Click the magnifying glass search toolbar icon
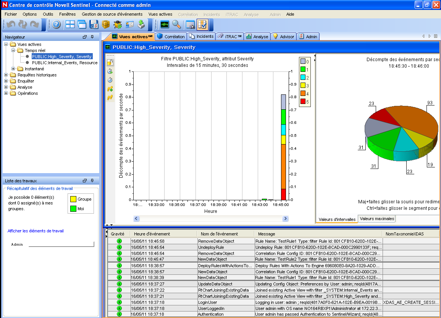Screen dimensions: 441x318 [x=176, y=25]
